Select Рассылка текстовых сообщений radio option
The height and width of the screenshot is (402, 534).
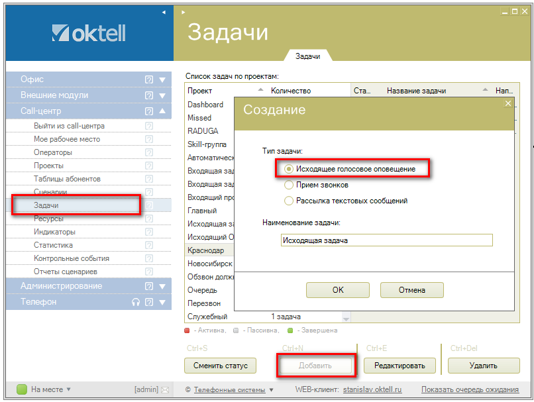pyautogui.click(x=288, y=201)
